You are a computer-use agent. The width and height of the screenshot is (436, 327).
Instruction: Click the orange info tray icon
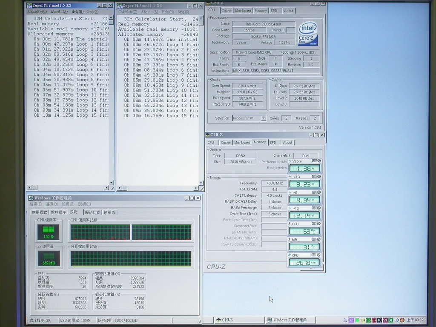(402, 320)
